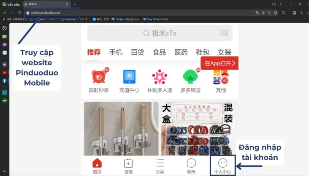This screenshot has height=176, width=309.
Task: Open the Facebook icon in sidebar
Action: [4, 81]
